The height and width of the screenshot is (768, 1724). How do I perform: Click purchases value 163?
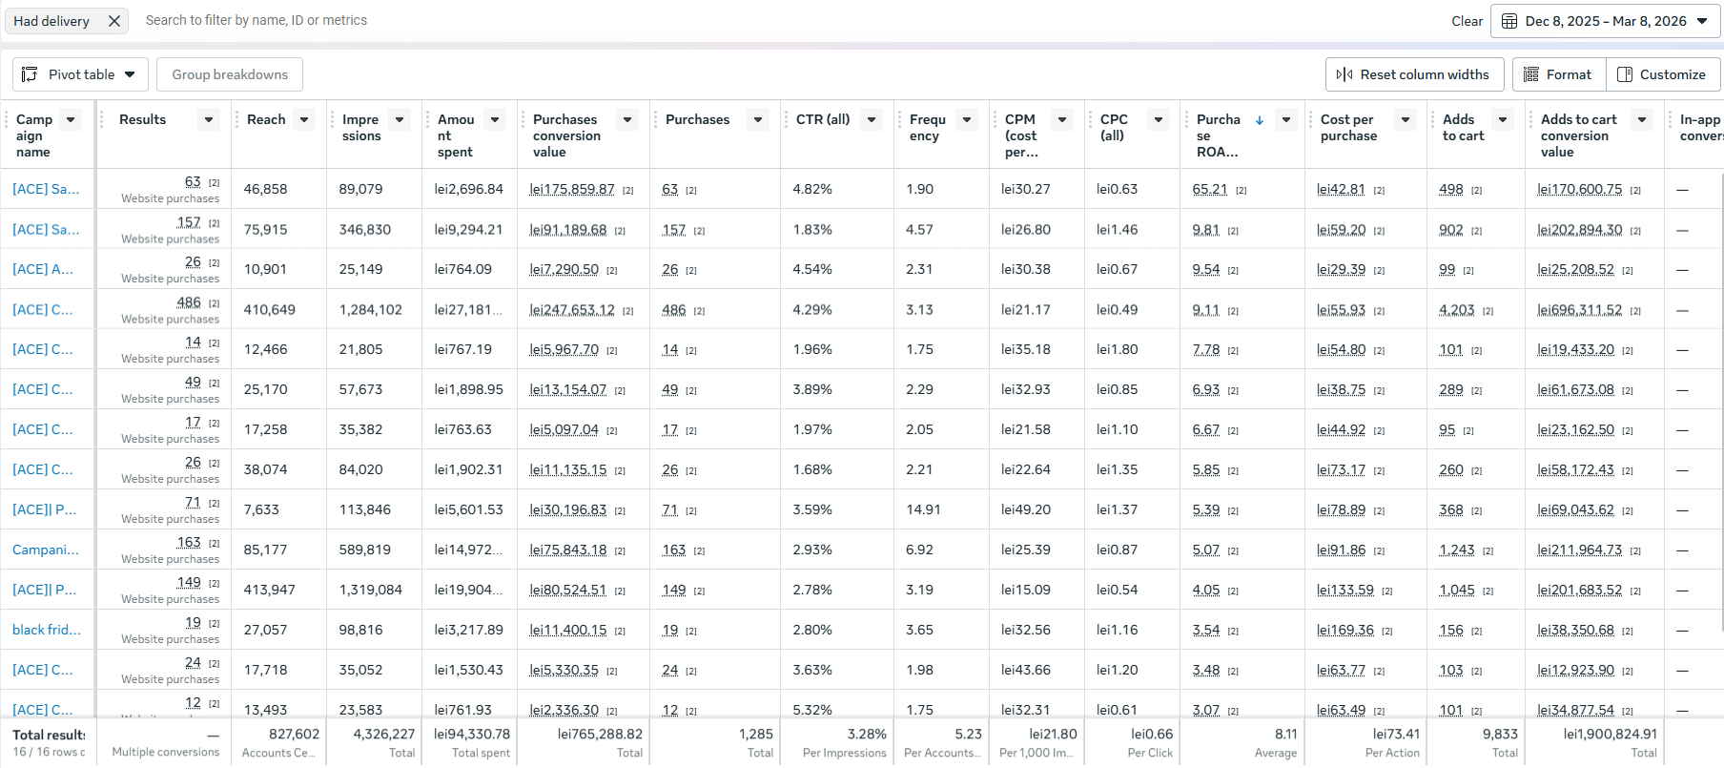[x=674, y=550]
